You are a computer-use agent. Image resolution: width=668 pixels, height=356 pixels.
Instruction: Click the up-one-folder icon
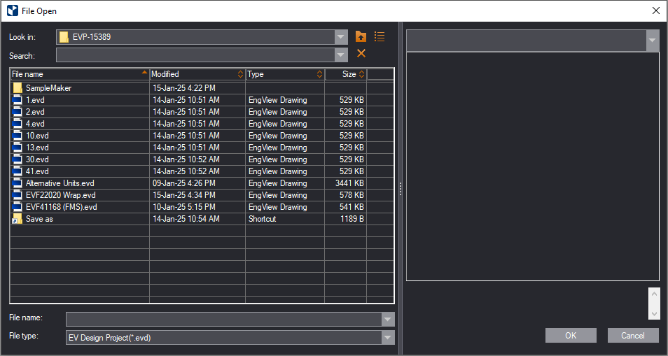pos(361,37)
